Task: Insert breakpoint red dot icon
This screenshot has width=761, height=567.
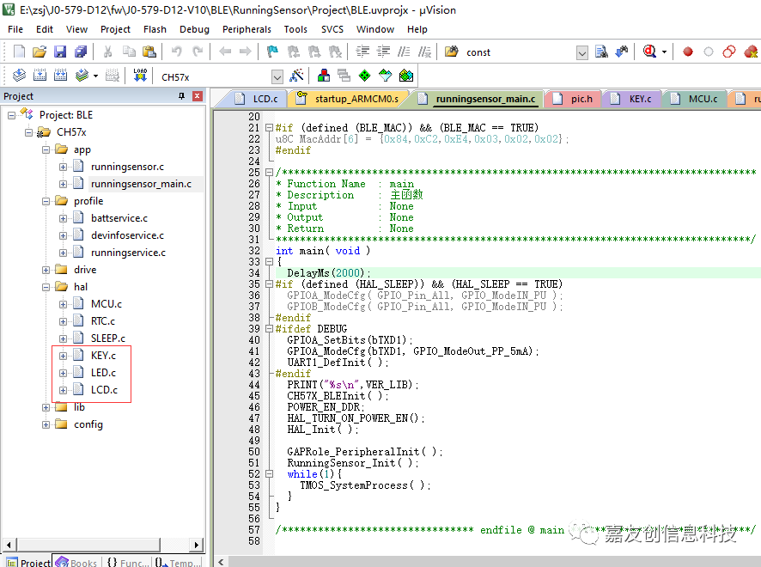Action: click(x=688, y=52)
